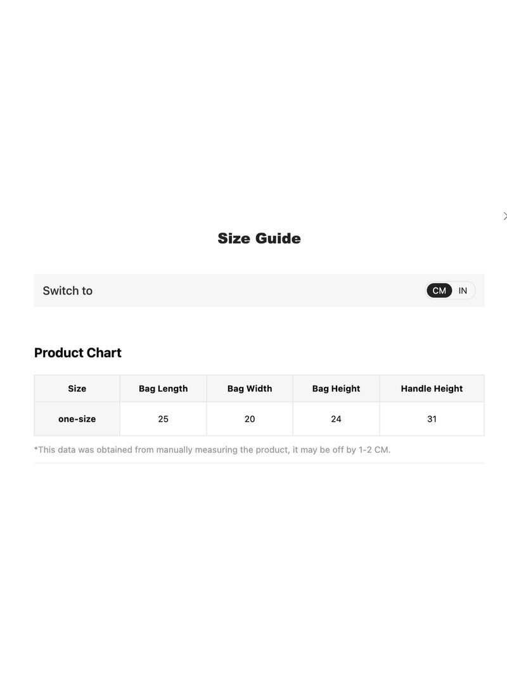Select the Bag Height column header
Screen dimensions: 507x692
(336, 388)
